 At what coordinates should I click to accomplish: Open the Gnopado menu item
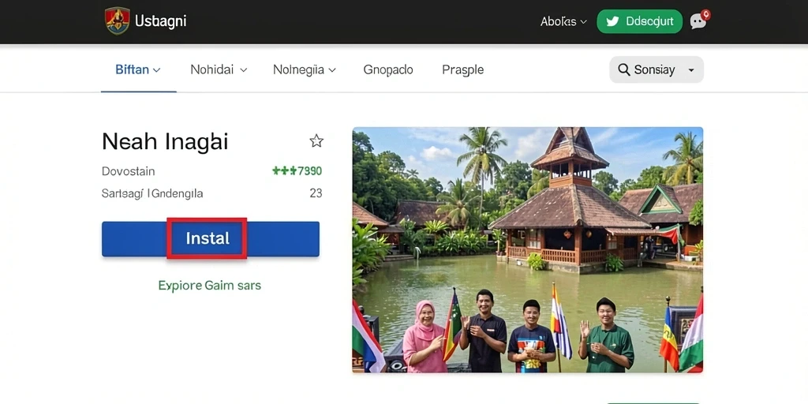coord(388,69)
